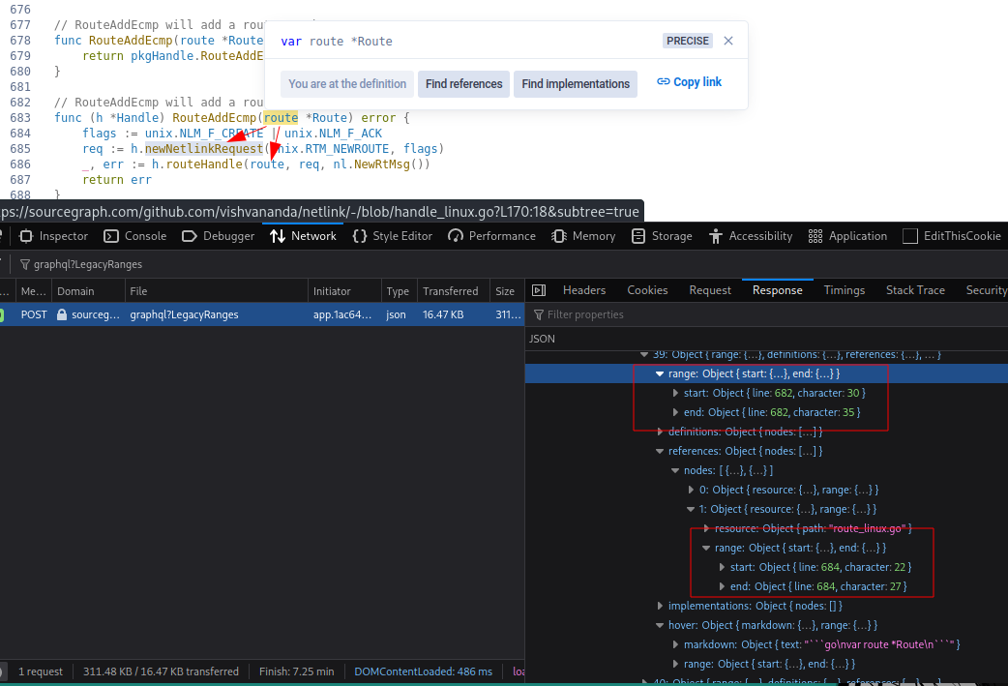Click the Network arrows icon
This screenshot has height=686, width=1008.
click(x=277, y=236)
